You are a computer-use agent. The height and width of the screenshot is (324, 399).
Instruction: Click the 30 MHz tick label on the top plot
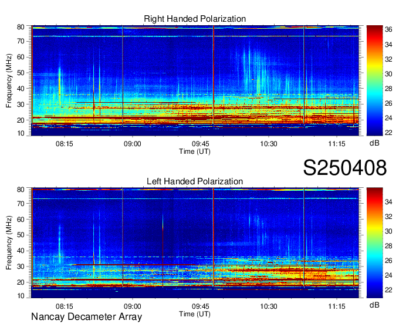pos(21,104)
